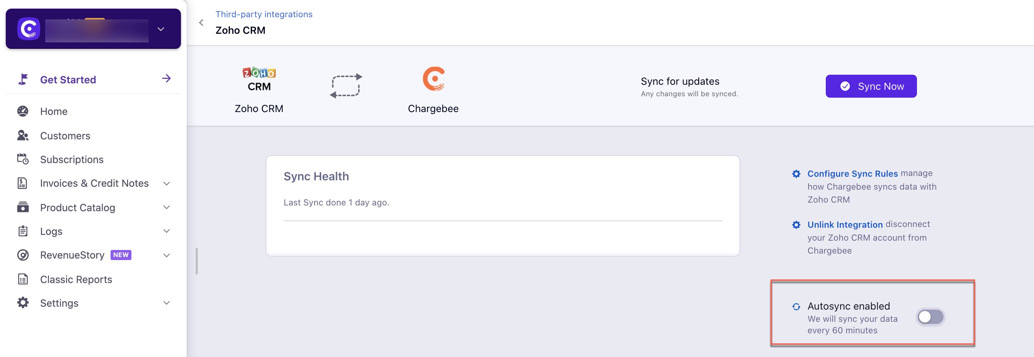
Task: Expand the Invoices & Credit Notes menu
Action: (x=167, y=184)
